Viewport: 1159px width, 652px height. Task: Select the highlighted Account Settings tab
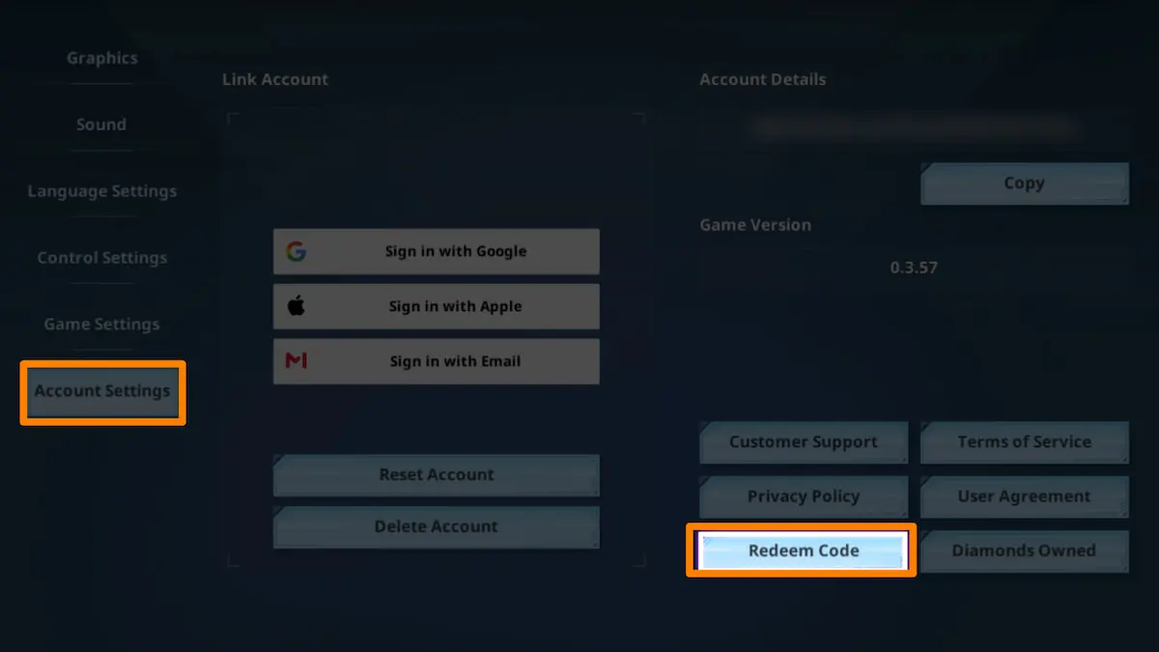pos(102,391)
